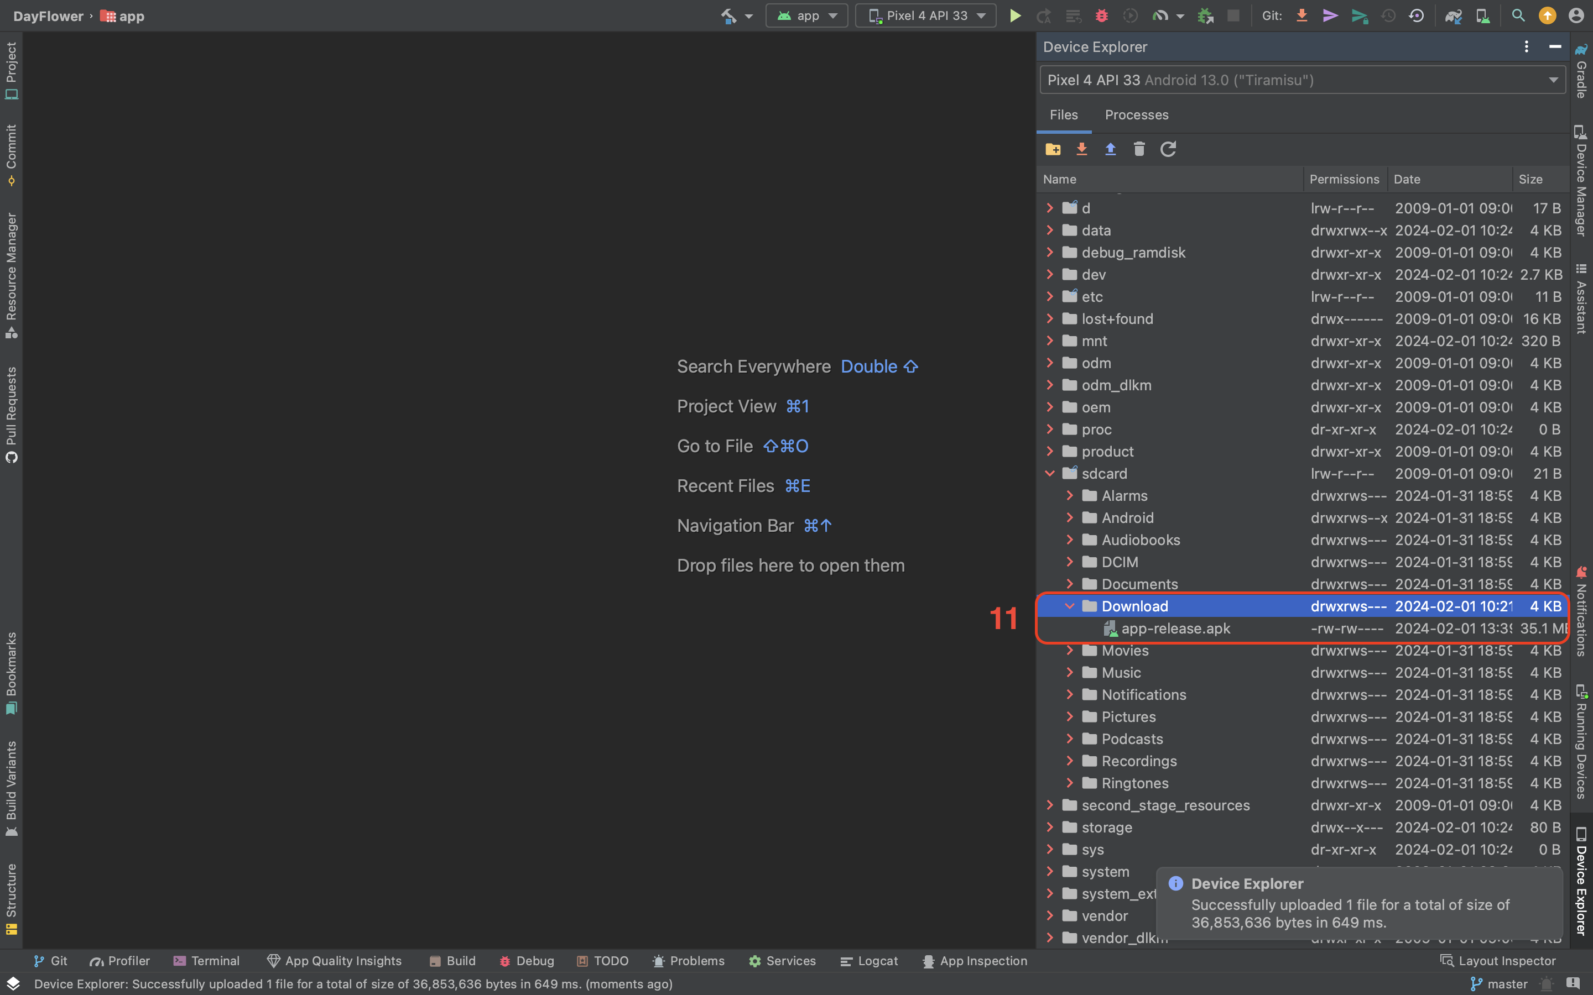Open Device Explorer options three-dot menu

tap(1526, 47)
